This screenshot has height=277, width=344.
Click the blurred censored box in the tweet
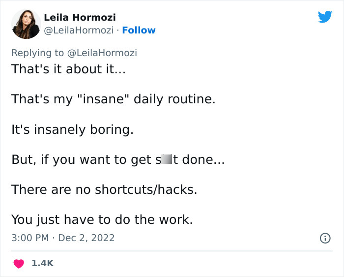coord(166,159)
